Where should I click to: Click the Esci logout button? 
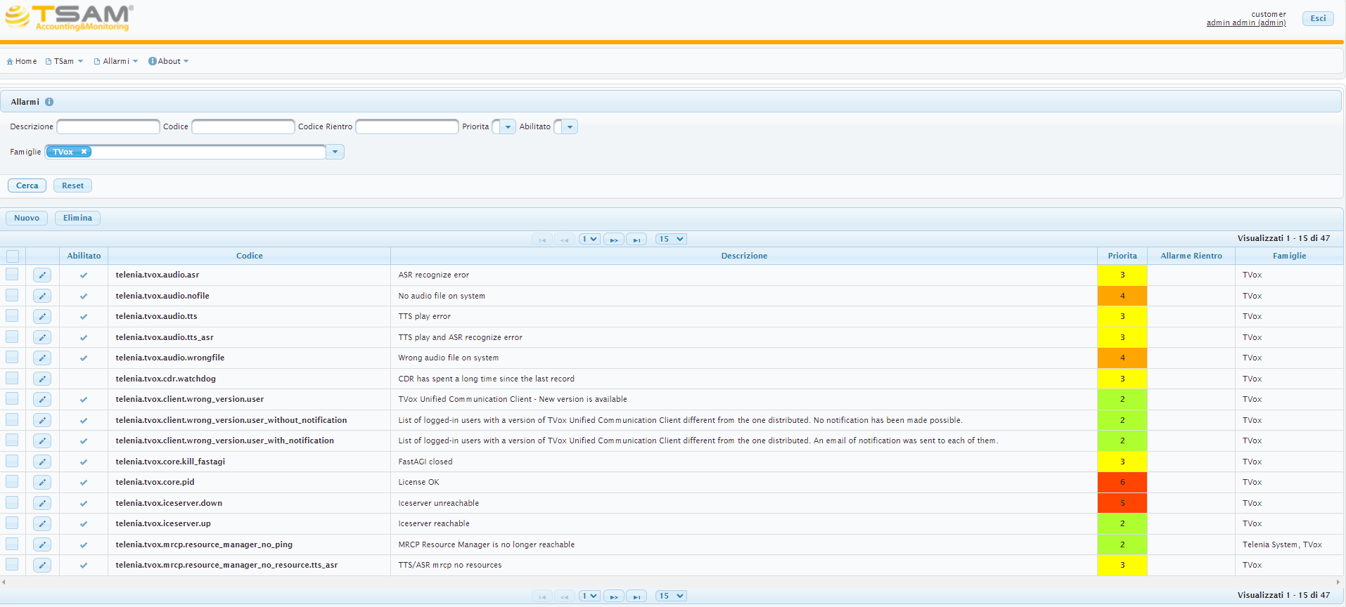pyautogui.click(x=1318, y=18)
